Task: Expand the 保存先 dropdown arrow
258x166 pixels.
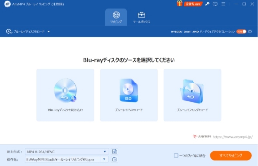Action: (104, 159)
